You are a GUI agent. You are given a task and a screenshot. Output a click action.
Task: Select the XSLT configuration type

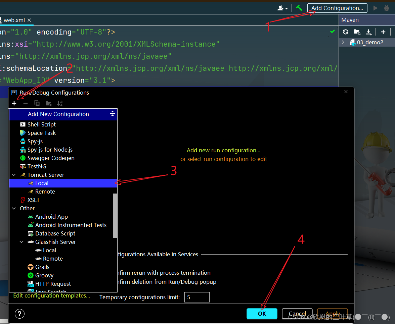(33, 200)
